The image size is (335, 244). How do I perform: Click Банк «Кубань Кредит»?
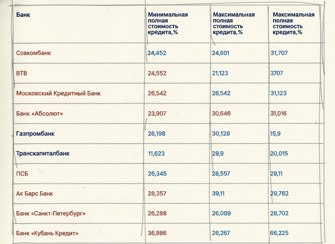[47, 233]
